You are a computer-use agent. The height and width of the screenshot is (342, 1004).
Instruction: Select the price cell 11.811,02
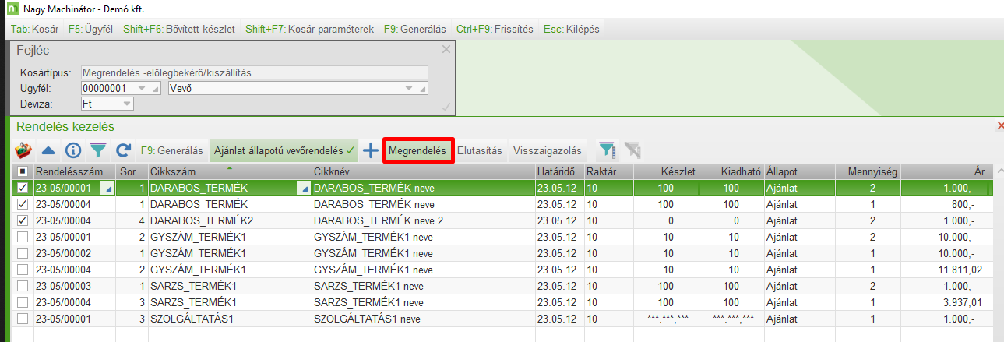tap(943, 270)
